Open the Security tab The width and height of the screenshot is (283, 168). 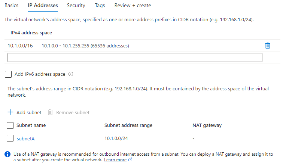76,5
